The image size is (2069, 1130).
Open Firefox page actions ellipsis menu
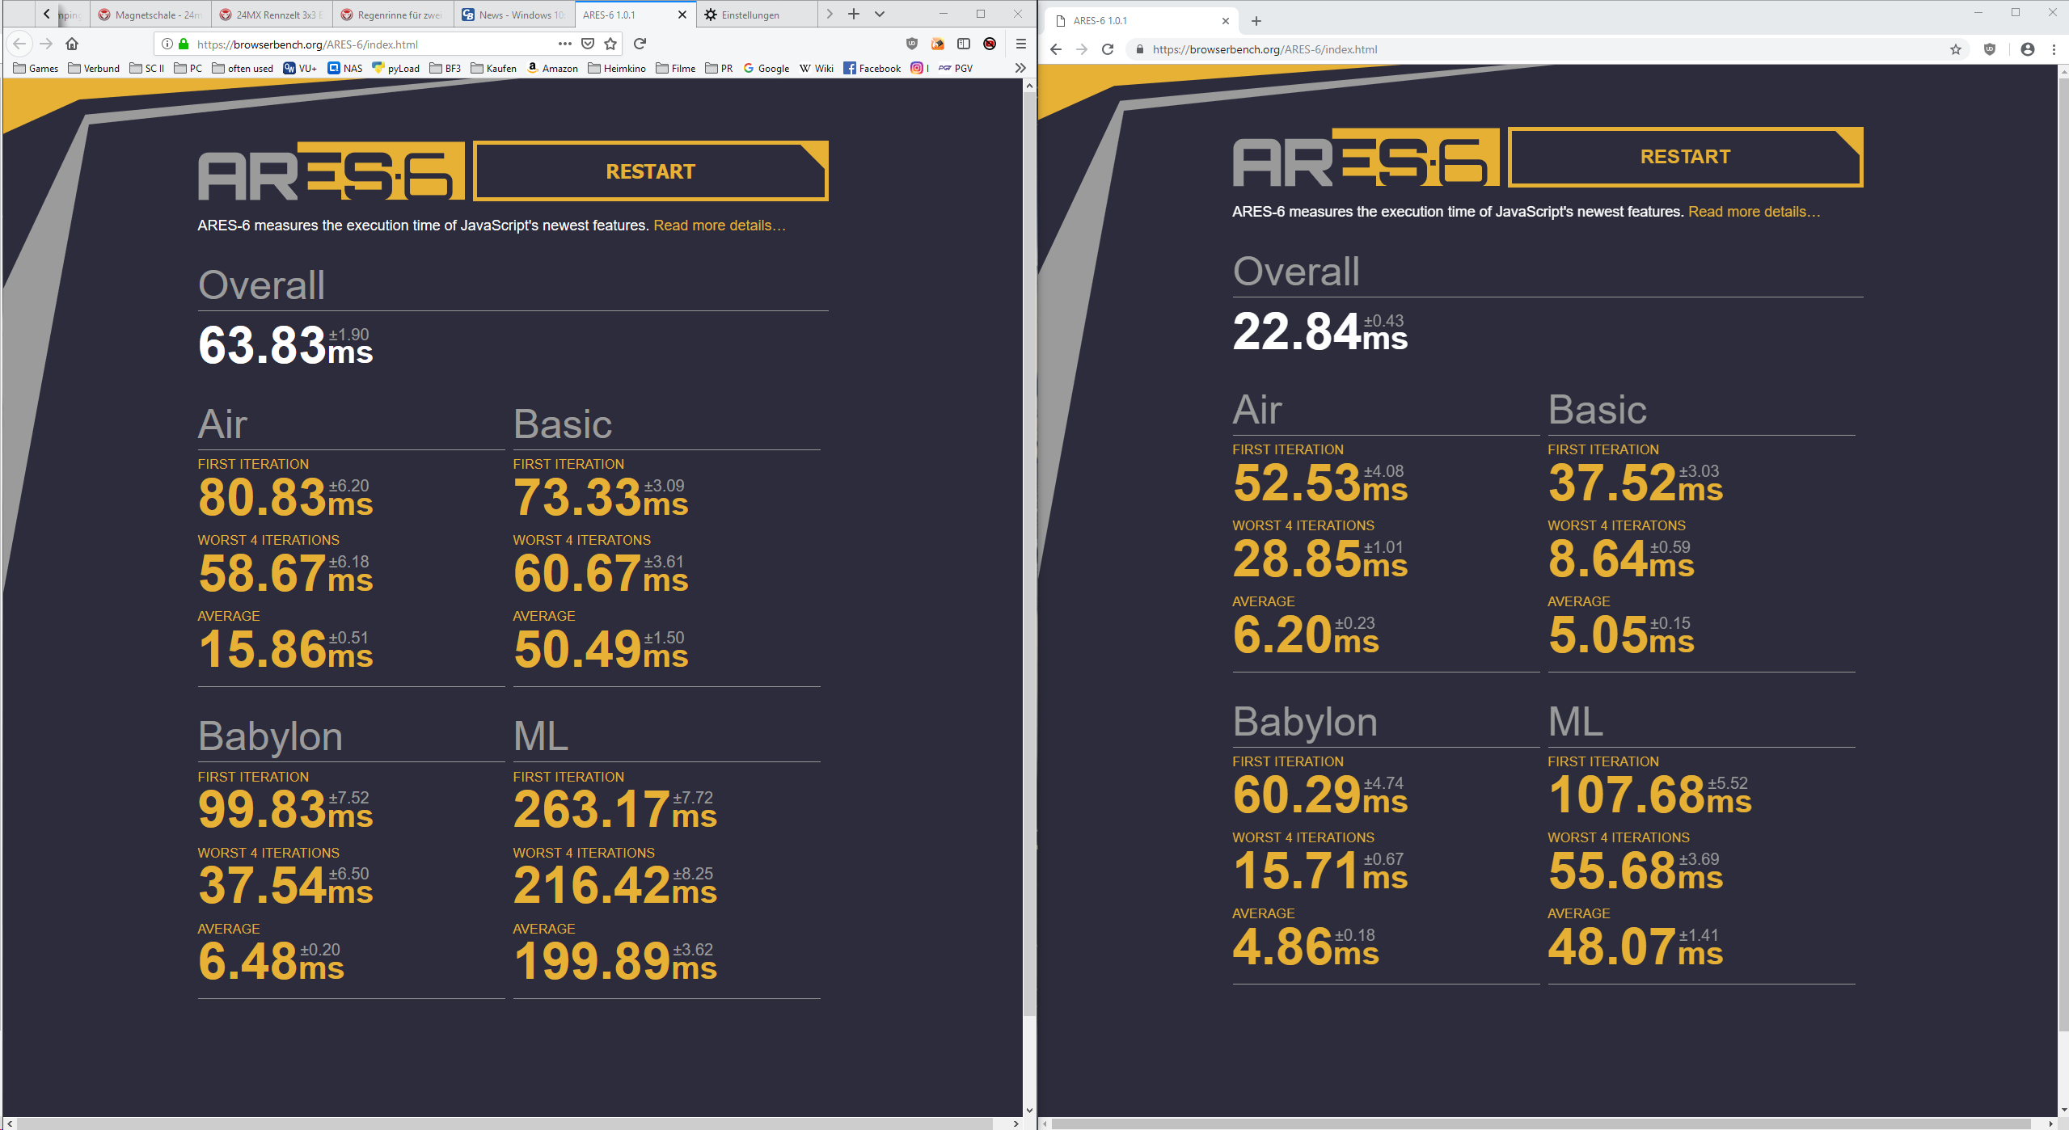564,44
